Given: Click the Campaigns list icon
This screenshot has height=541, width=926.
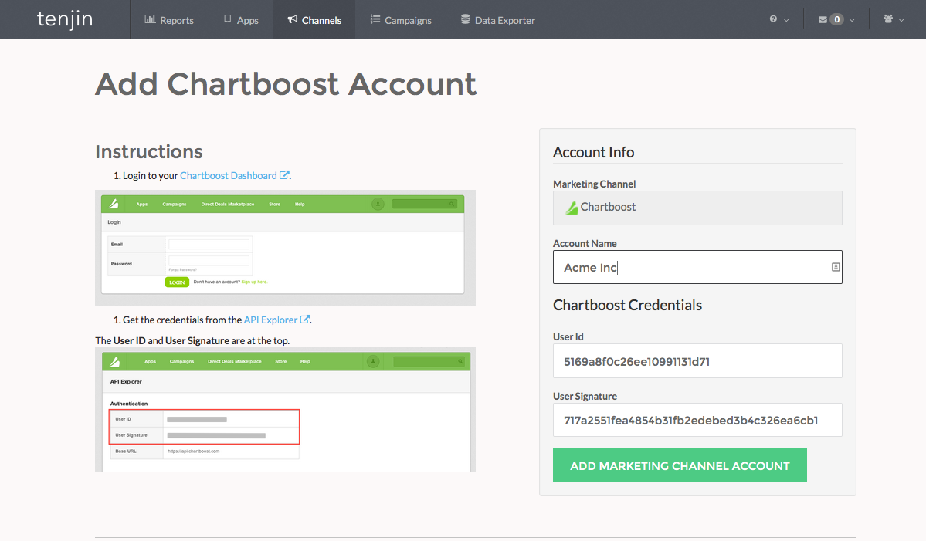Looking at the screenshot, I should pyautogui.click(x=375, y=19).
